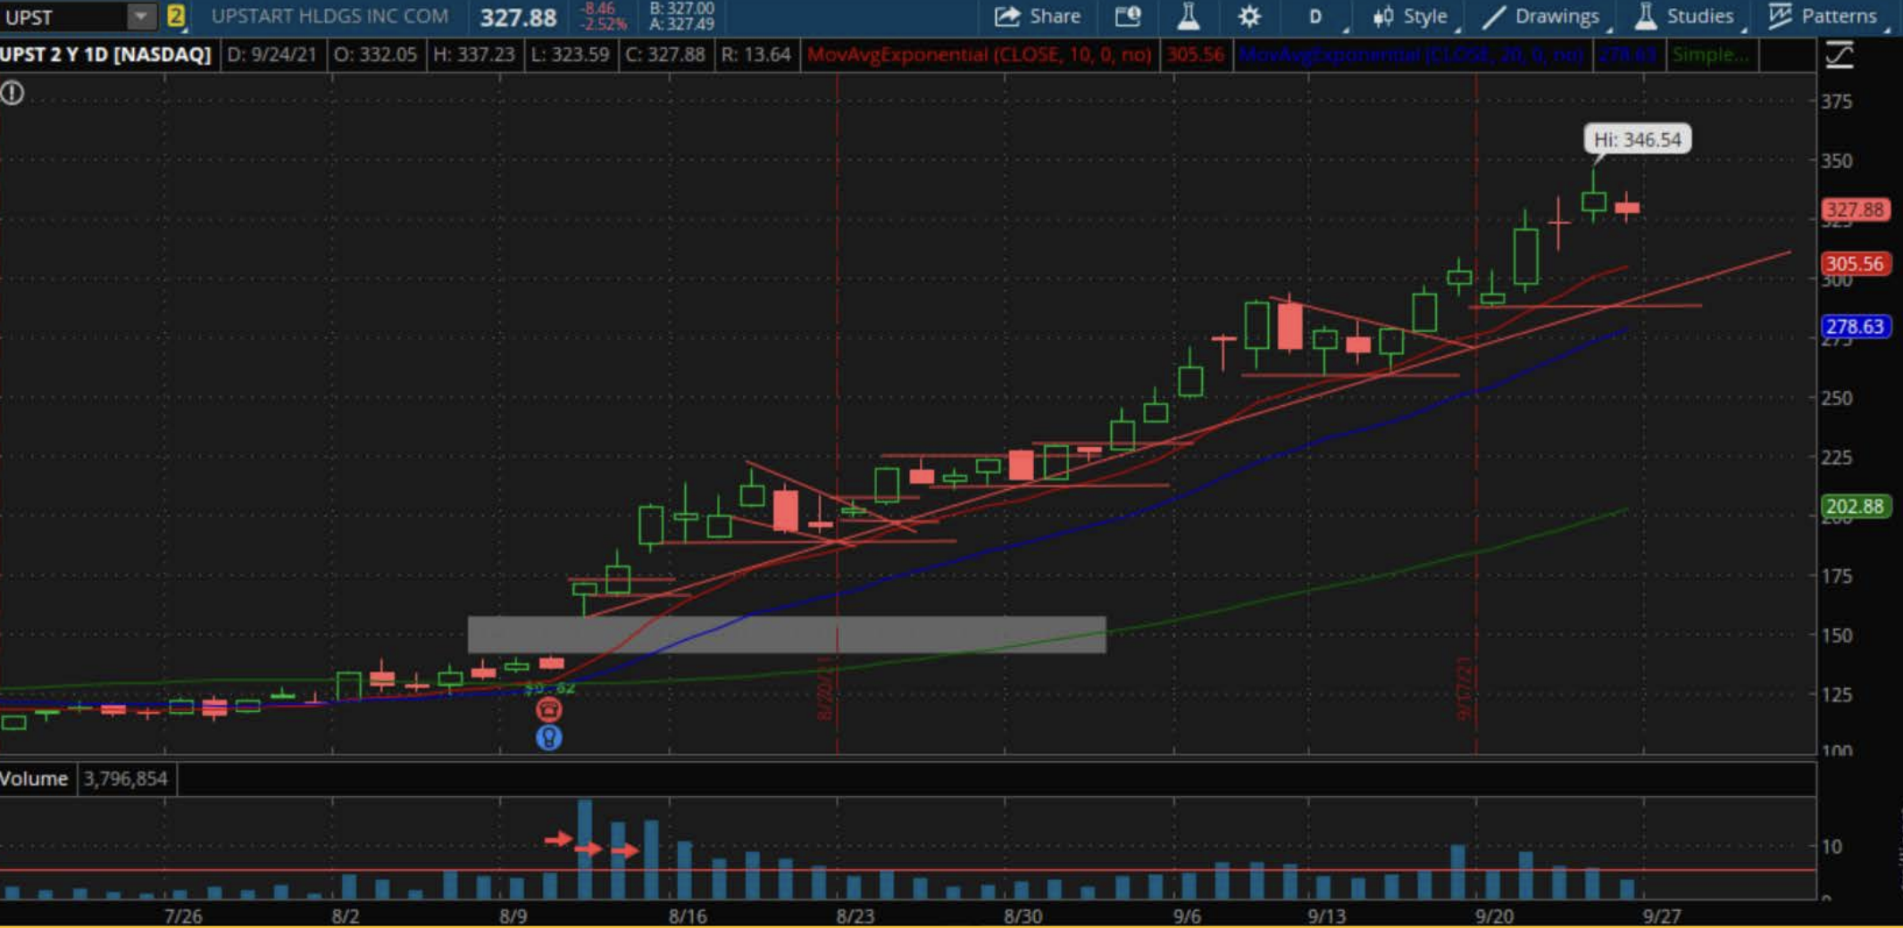Image resolution: width=1903 pixels, height=928 pixels.
Task: Click the UPST 2 Y 1D [NASDAQ] chart title
Action: (105, 55)
